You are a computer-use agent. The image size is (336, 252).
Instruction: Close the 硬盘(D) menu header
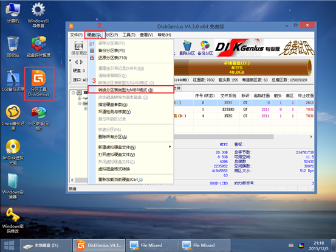[94, 35]
